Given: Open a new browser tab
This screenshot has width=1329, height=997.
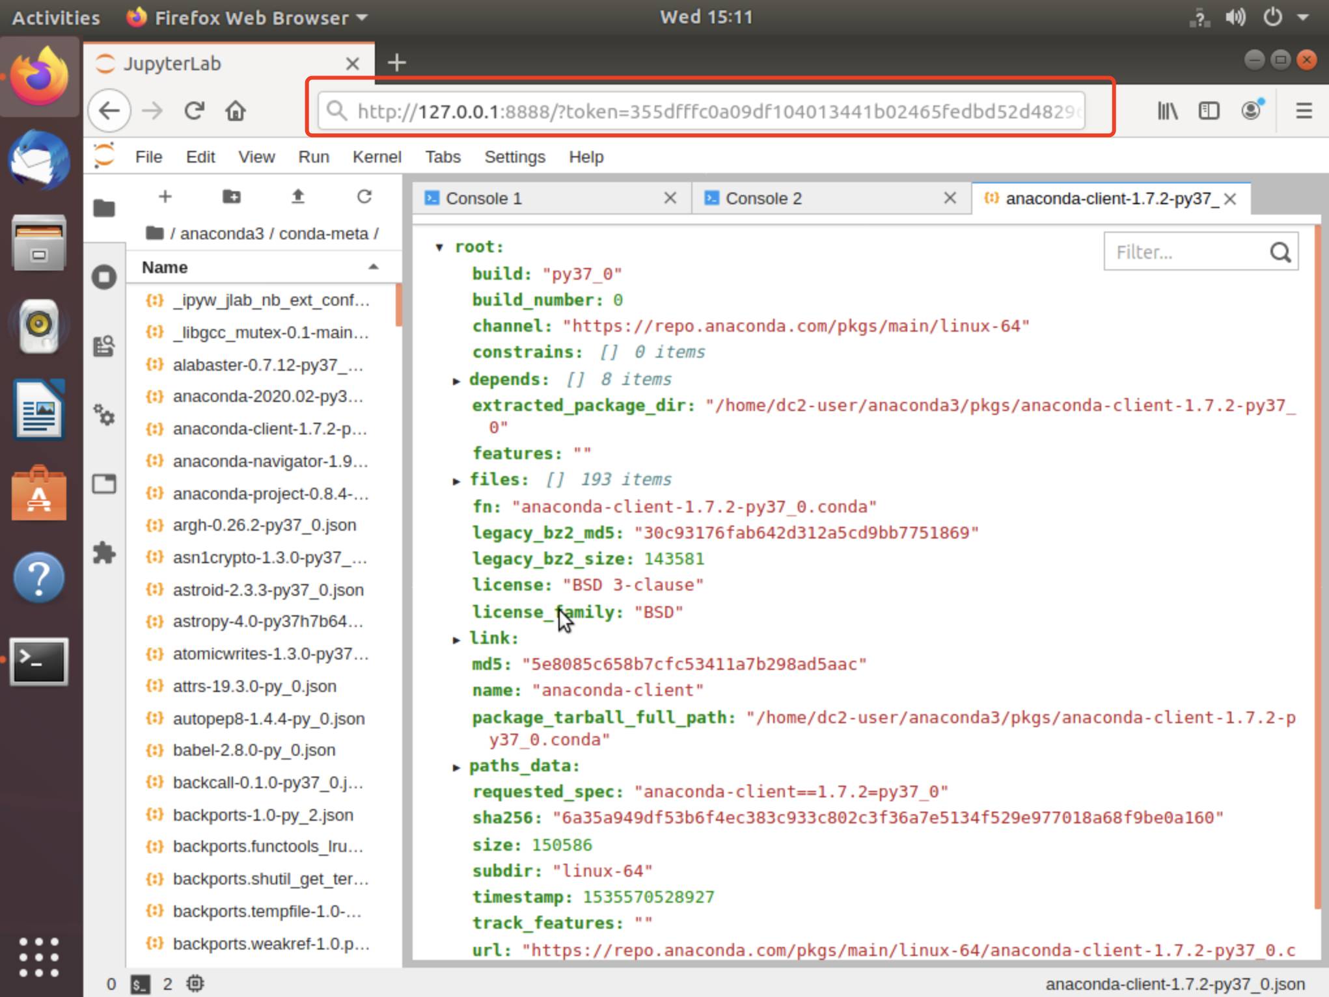Looking at the screenshot, I should [396, 62].
